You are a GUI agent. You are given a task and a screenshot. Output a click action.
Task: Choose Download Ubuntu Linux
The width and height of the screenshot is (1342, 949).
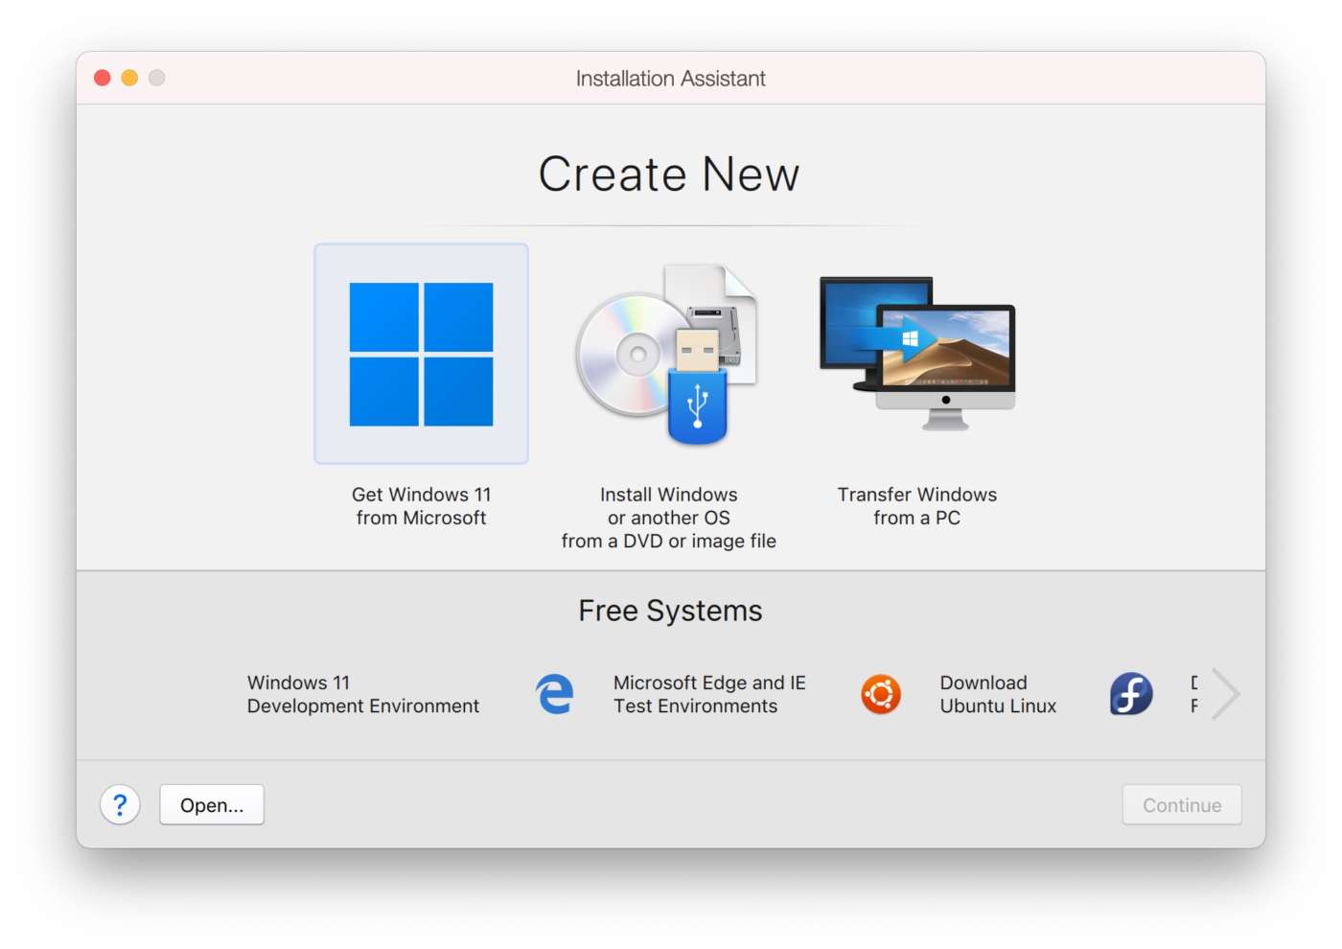(x=998, y=694)
